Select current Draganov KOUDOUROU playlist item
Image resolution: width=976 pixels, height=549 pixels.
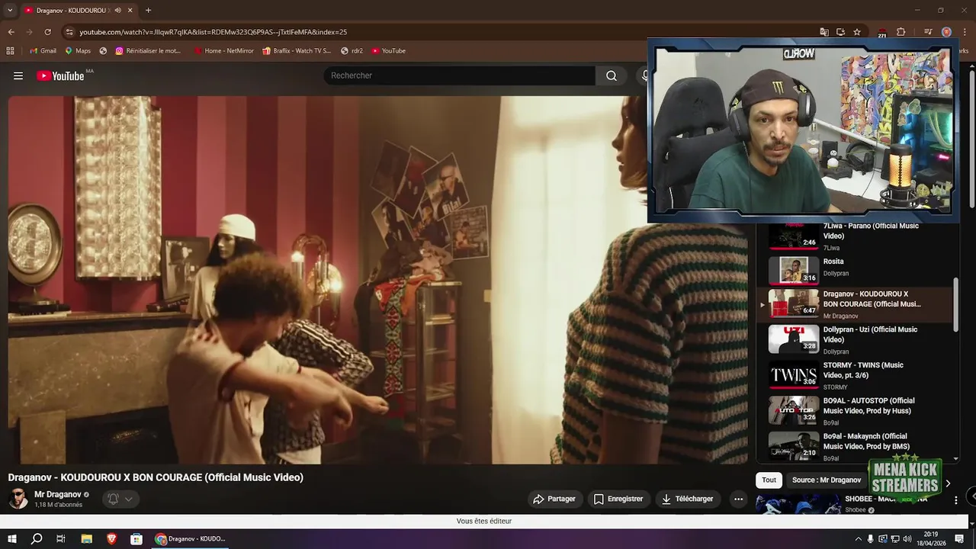[856, 305]
